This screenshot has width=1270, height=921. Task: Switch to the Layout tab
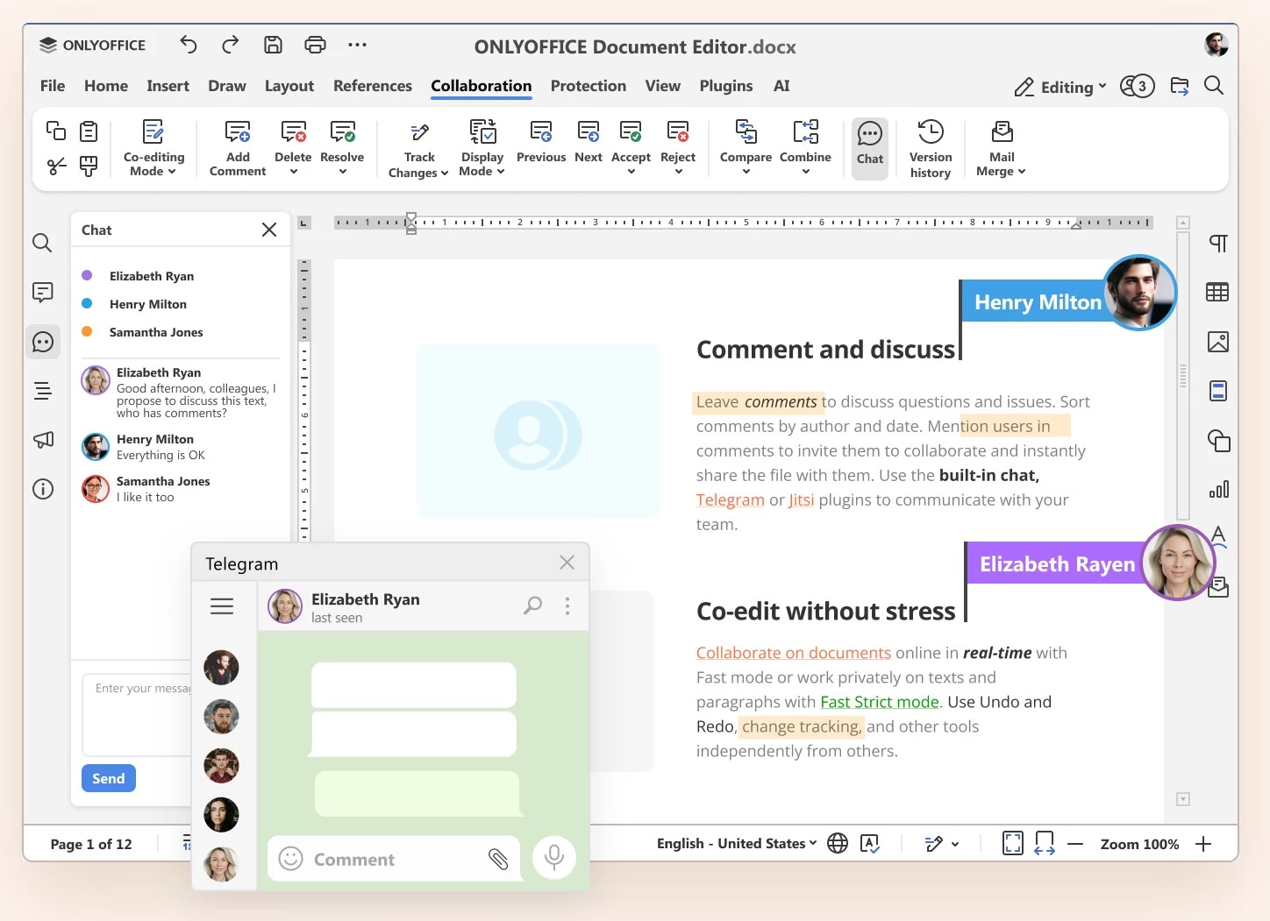tap(289, 86)
